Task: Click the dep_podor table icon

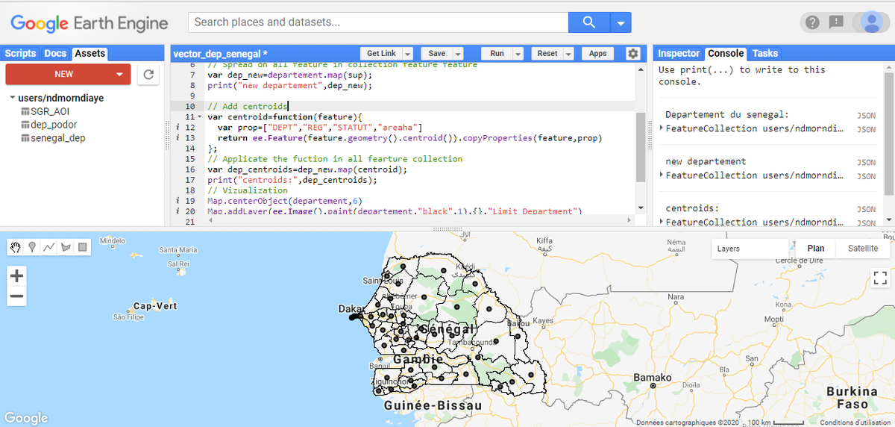Action: coord(25,125)
